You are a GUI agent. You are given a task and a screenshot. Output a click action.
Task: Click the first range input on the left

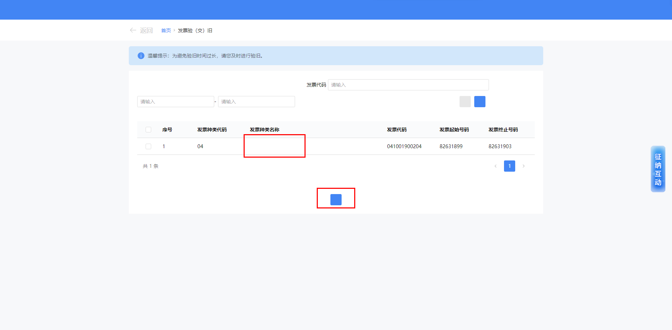point(175,102)
